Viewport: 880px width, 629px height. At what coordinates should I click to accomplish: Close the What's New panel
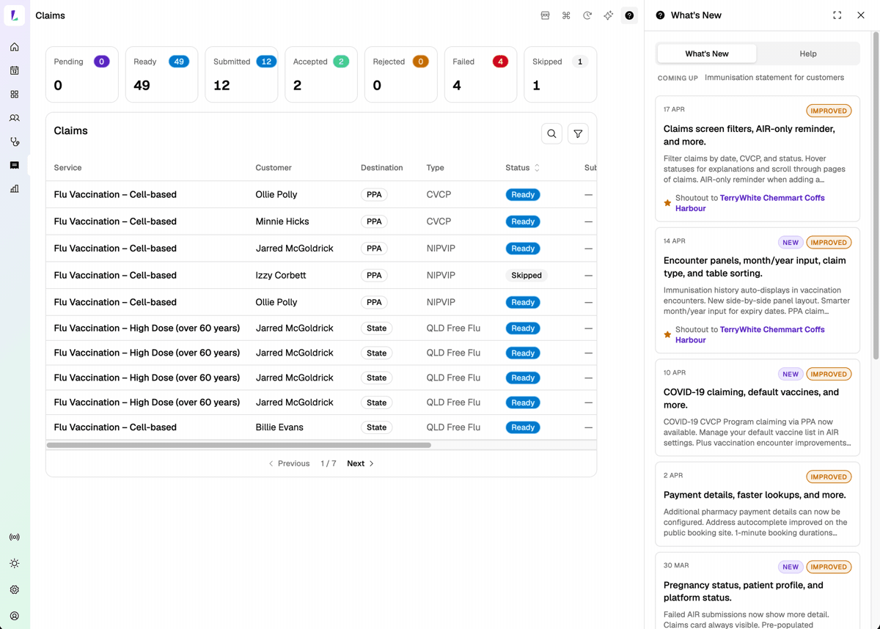click(x=861, y=15)
